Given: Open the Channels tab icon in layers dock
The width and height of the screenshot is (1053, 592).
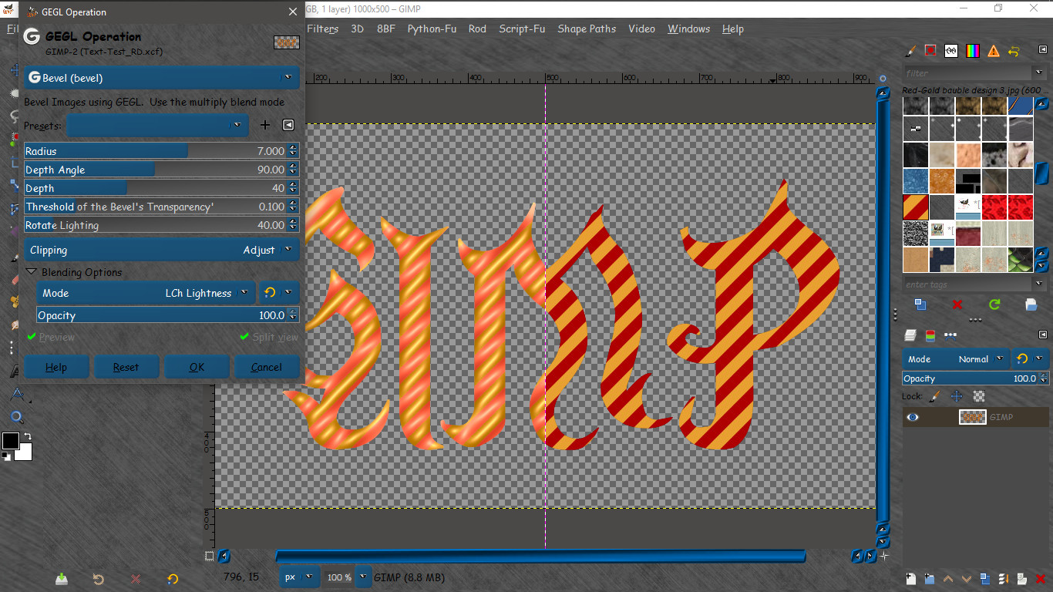Looking at the screenshot, I should [x=930, y=335].
